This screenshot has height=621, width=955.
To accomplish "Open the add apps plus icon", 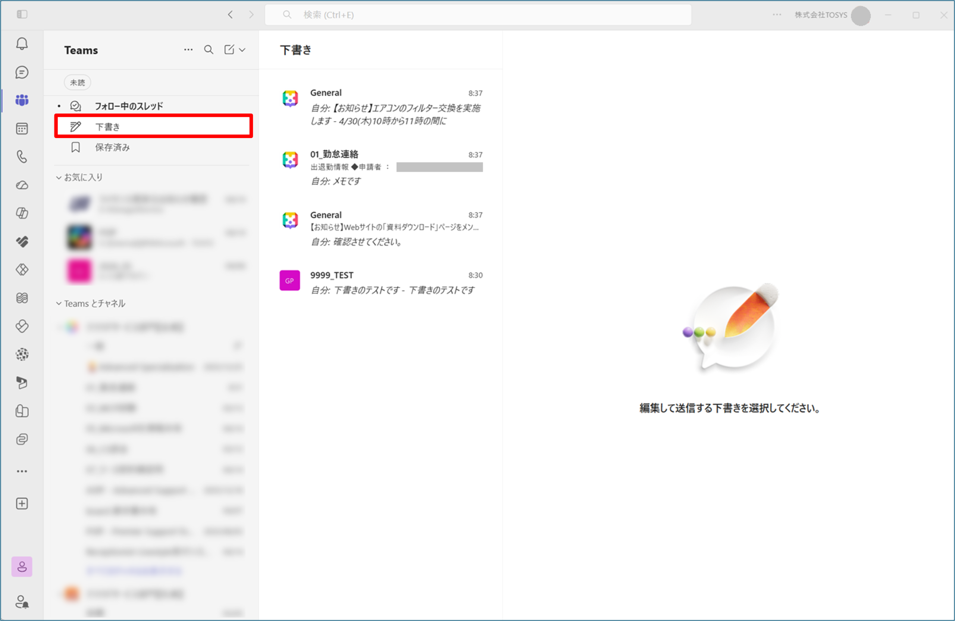I will [x=22, y=503].
